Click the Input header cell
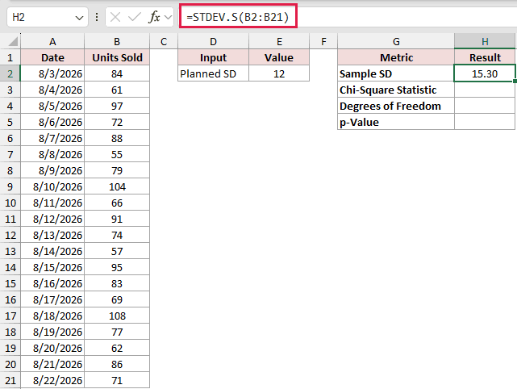 click(x=213, y=57)
